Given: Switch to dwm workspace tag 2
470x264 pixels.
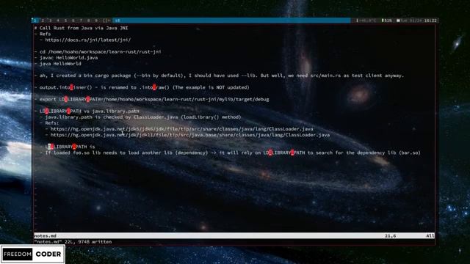Looking at the screenshot, I should pyautogui.click(x=43, y=21).
